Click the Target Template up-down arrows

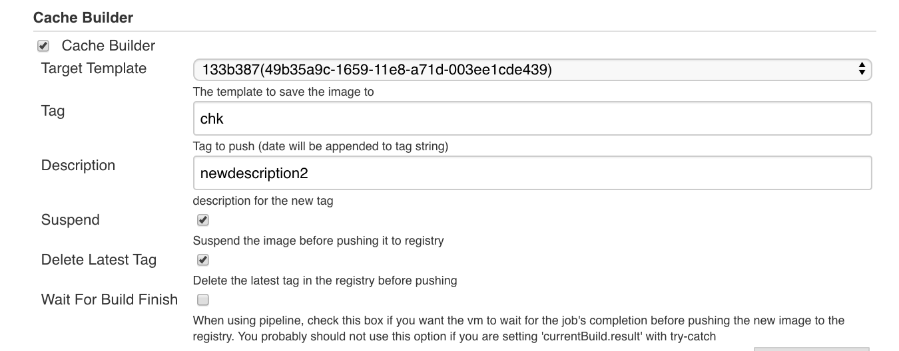(x=862, y=68)
